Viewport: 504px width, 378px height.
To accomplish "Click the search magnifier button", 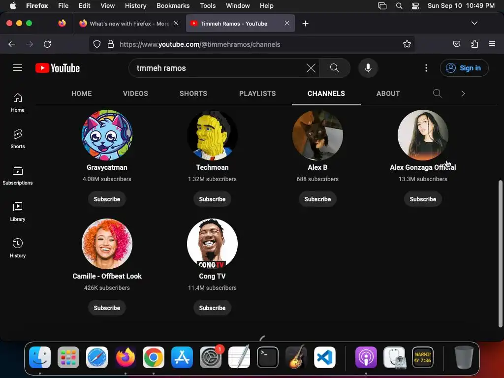I will click(334, 68).
